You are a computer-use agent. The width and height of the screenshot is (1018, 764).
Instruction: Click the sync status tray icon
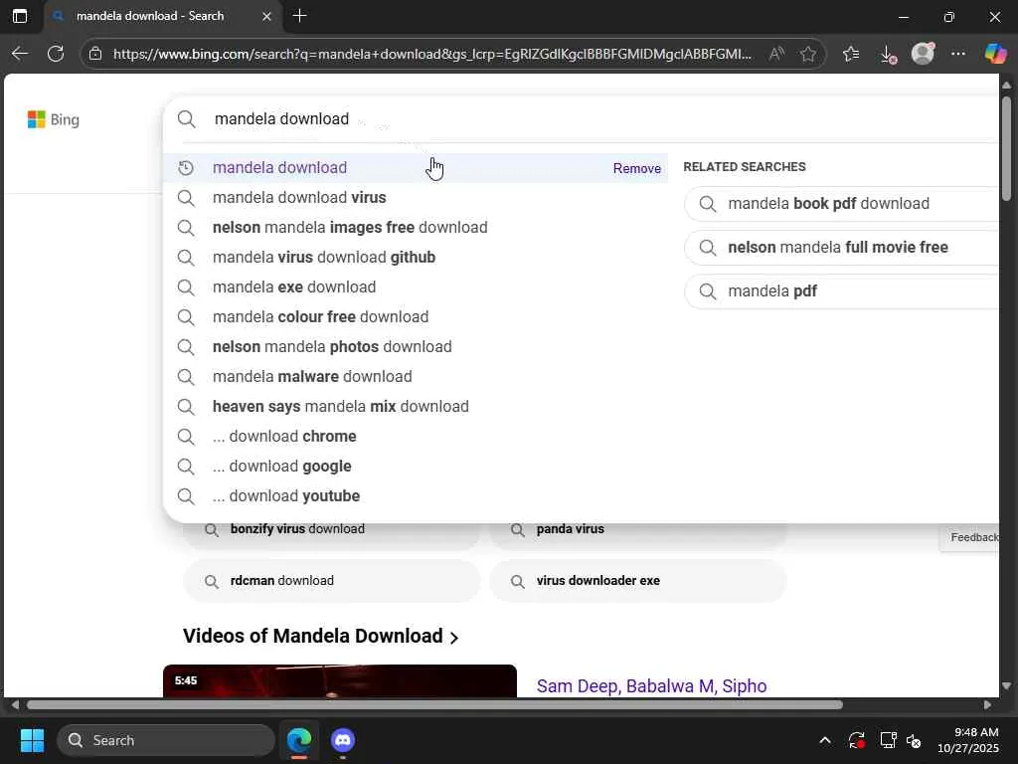click(x=856, y=740)
